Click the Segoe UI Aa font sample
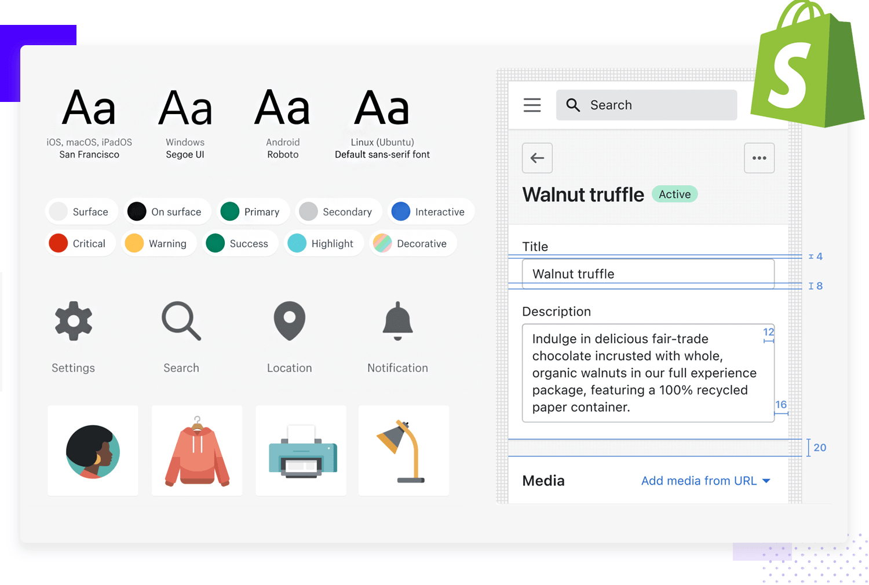Viewport: 869px width, 585px height. tap(185, 108)
